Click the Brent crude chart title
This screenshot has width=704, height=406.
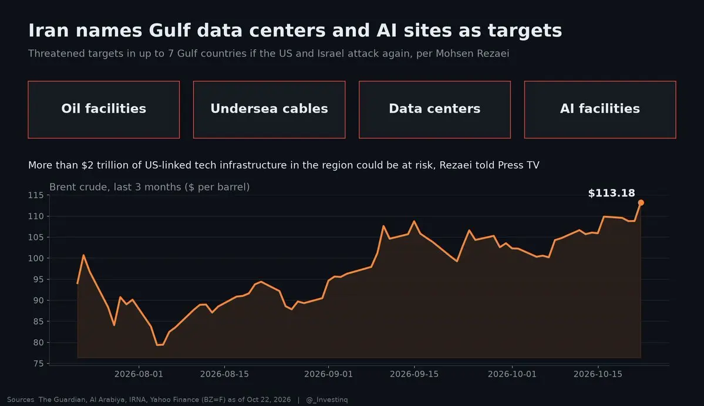pyautogui.click(x=150, y=187)
